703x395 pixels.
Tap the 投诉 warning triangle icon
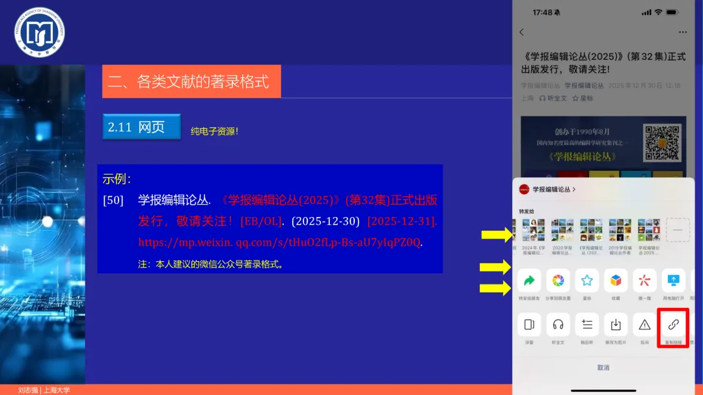pyautogui.click(x=644, y=324)
